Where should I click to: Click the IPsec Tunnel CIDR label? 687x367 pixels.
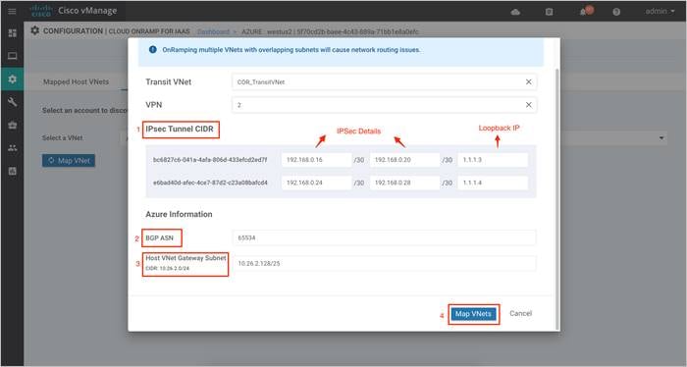coord(180,130)
